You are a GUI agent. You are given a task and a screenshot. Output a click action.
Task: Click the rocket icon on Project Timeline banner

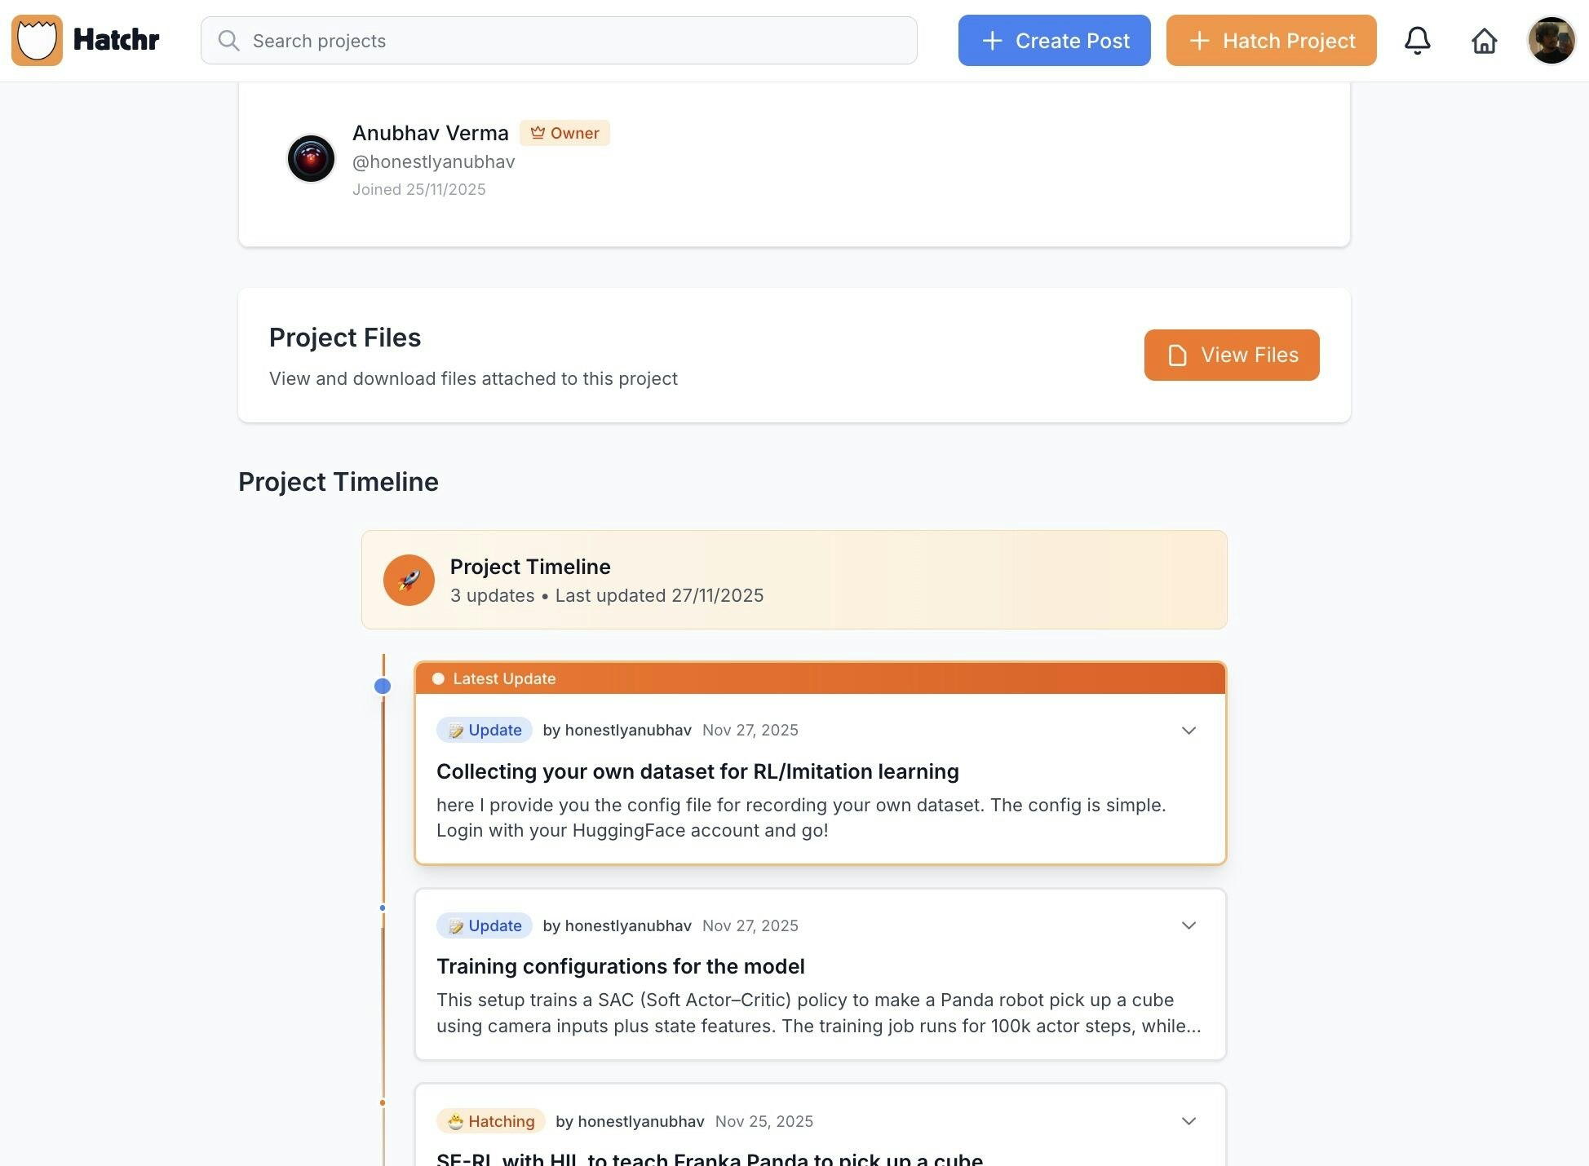tap(409, 580)
